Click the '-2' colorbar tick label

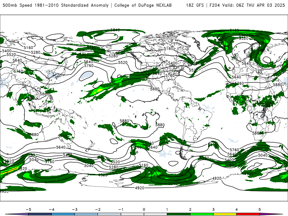coord(98,210)
